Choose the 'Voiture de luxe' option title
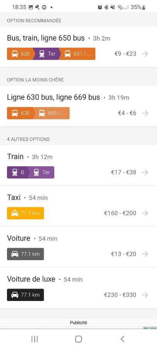Viewport: 157px width, 350px height. pyautogui.click(x=31, y=279)
